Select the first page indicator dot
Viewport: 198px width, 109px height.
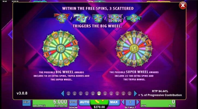68,93
